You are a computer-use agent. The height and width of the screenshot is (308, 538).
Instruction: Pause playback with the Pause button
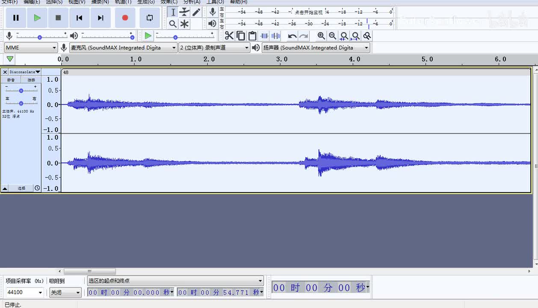16,18
